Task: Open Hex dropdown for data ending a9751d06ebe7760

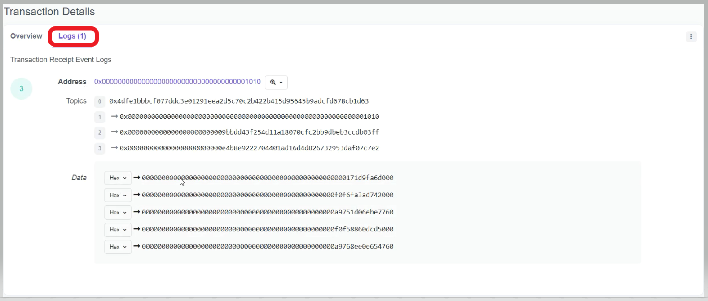Action: pos(118,213)
